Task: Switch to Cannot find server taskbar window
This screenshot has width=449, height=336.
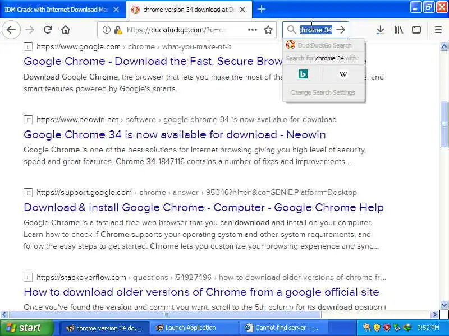Action: pyautogui.click(x=283, y=328)
